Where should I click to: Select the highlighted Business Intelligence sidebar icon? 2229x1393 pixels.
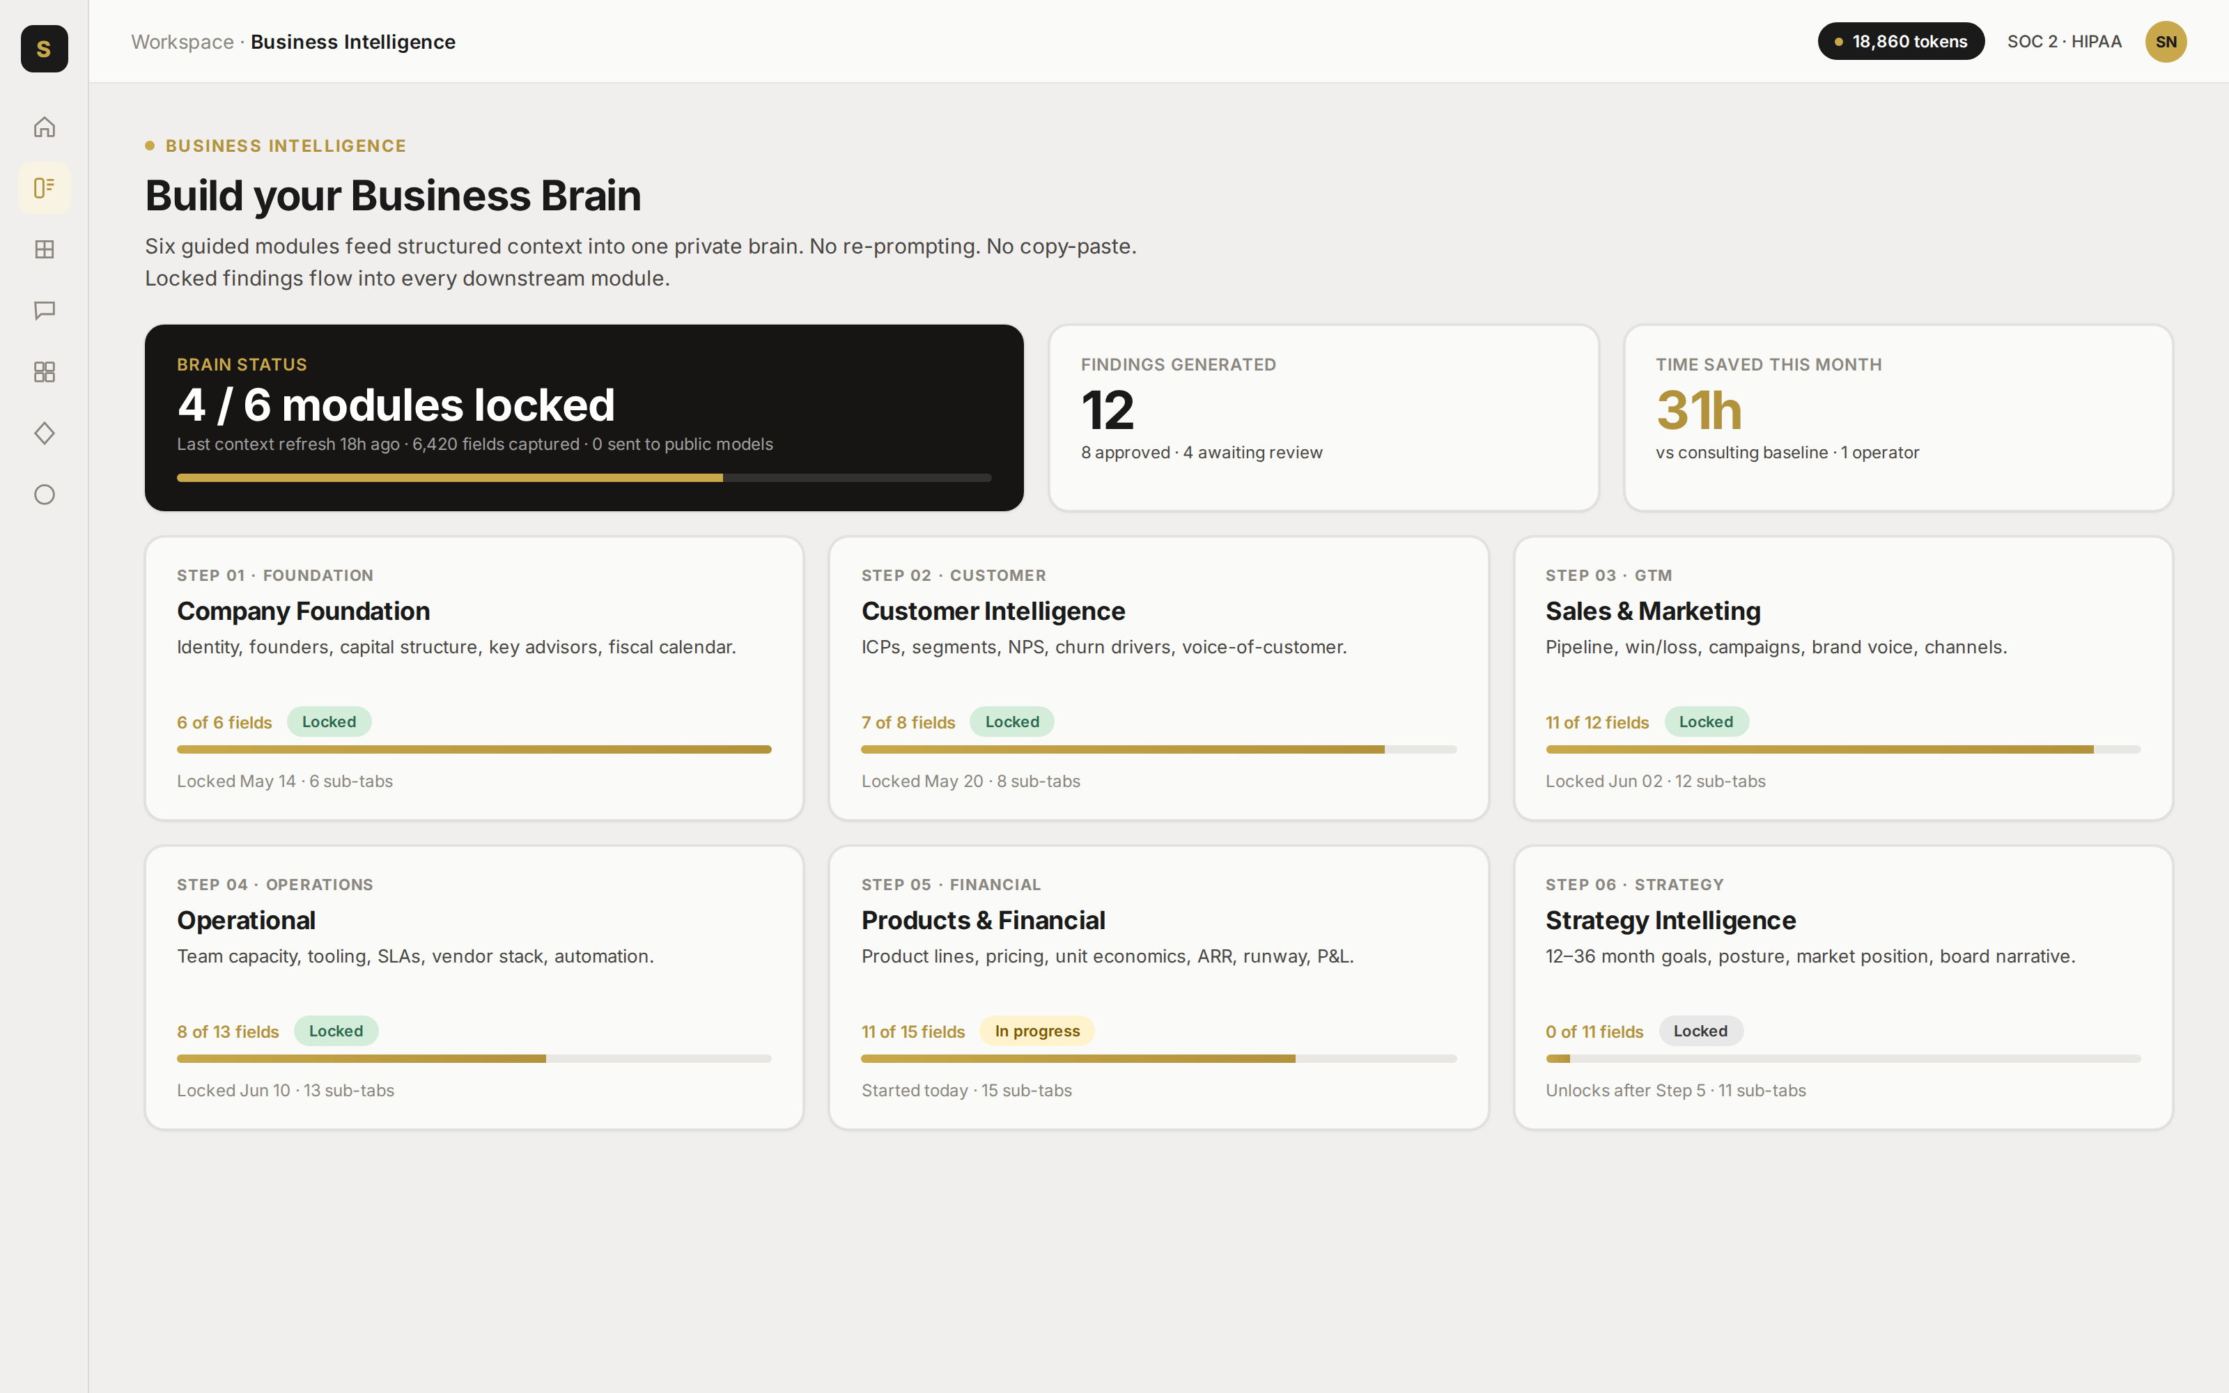44,188
